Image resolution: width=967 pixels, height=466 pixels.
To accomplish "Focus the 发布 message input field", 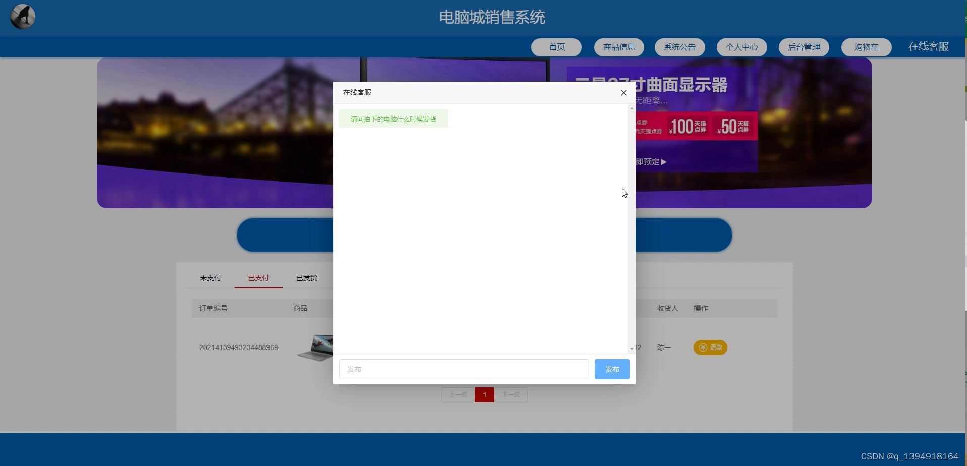I will [x=464, y=369].
